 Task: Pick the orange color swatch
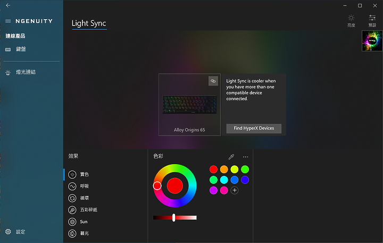[224, 169]
